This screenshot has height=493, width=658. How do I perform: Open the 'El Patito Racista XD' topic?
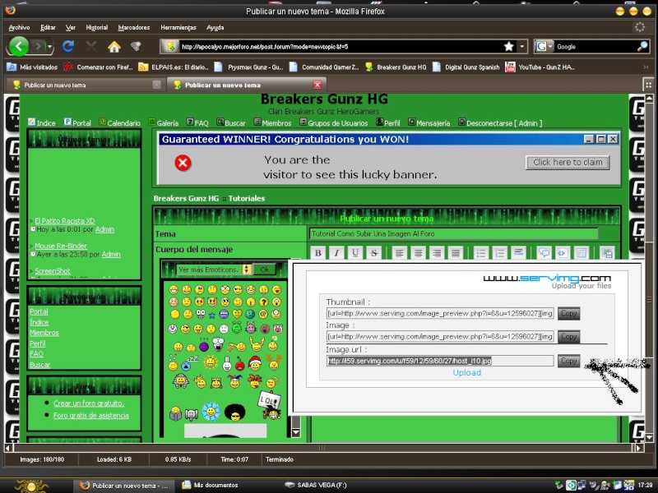pyautogui.click(x=65, y=221)
